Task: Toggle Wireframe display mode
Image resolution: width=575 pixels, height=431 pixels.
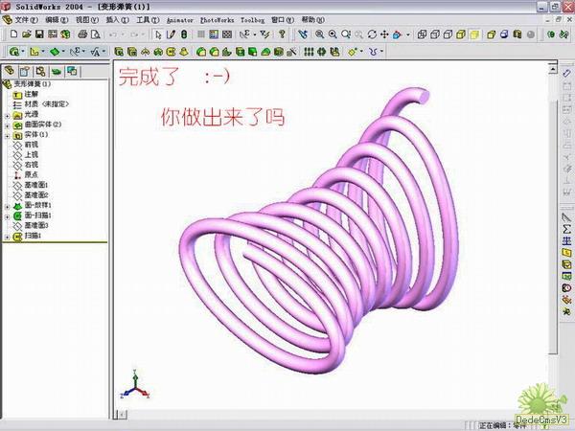Action: 422,34
